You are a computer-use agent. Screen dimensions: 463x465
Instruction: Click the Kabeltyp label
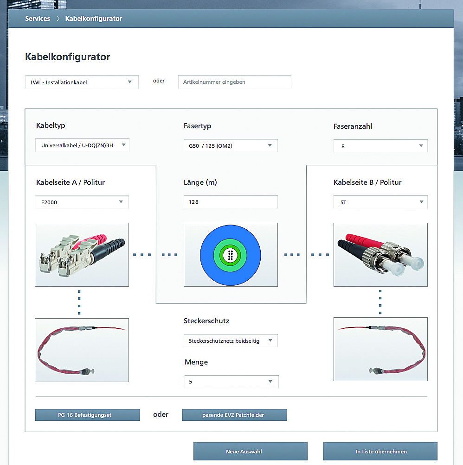(51, 126)
